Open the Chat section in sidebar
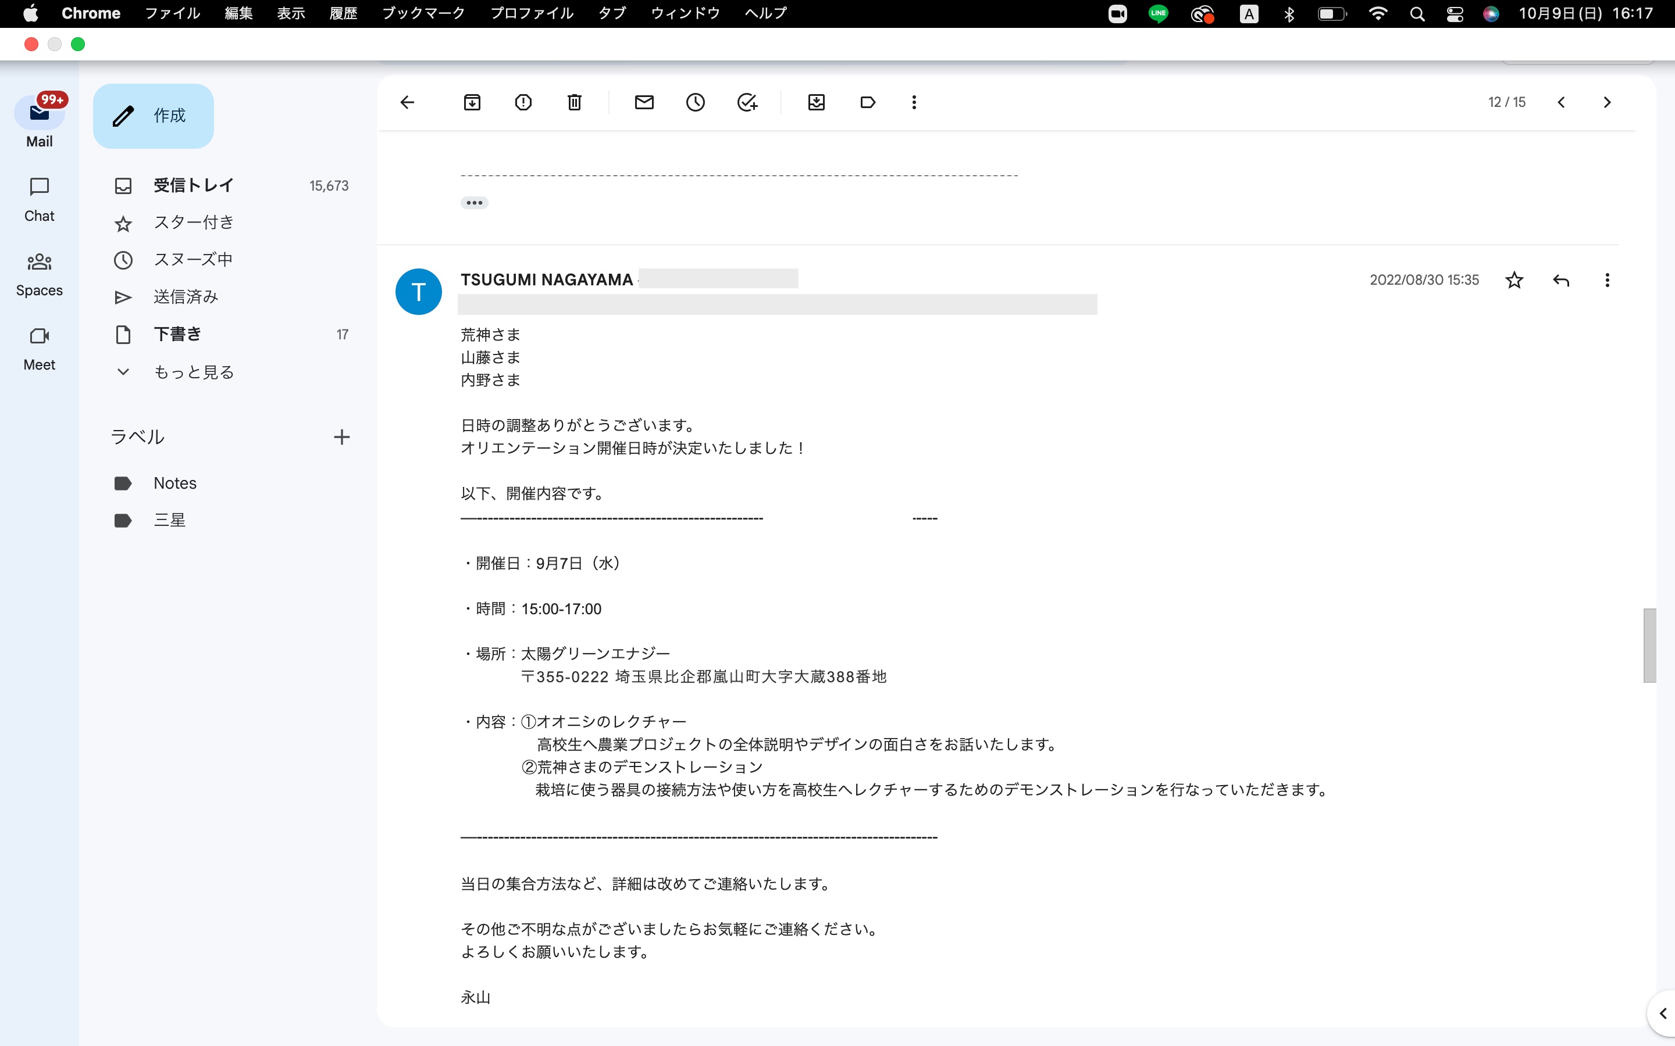The height and width of the screenshot is (1046, 1675). 39,199
